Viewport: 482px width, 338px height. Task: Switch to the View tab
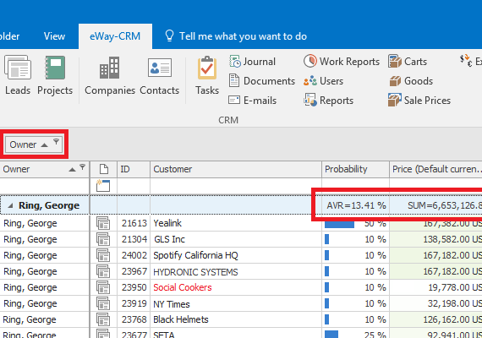(54, 36)
